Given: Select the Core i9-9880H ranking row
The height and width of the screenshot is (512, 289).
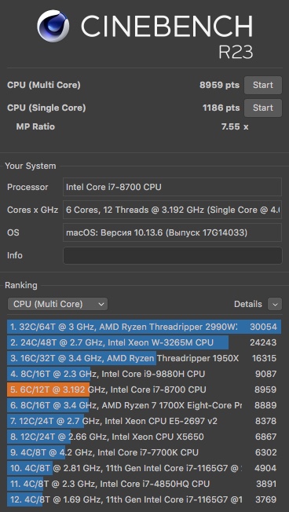Looking at the screenshot, I should click(144, 374).
